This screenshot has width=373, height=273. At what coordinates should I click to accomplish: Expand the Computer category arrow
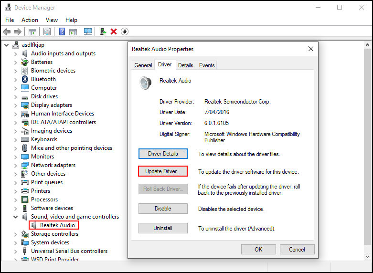(15, 88)
